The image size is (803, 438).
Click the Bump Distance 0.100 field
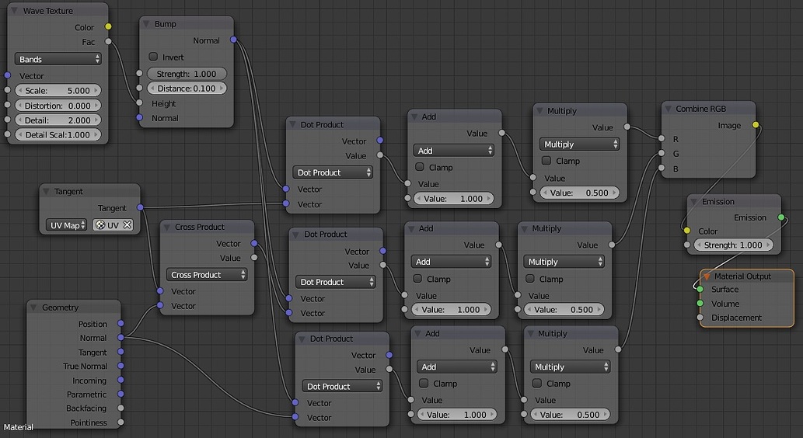tap(187, 88)
